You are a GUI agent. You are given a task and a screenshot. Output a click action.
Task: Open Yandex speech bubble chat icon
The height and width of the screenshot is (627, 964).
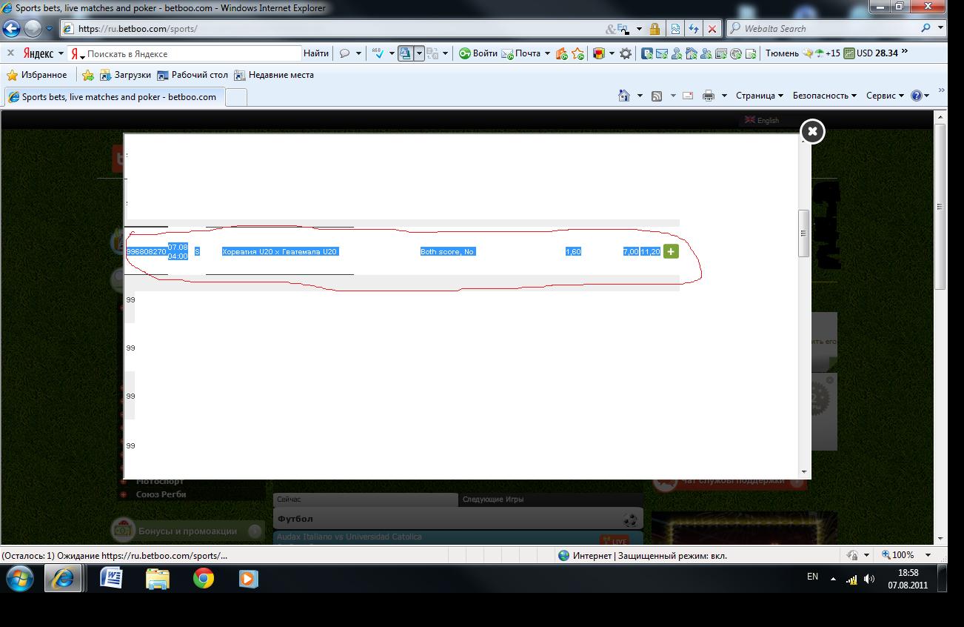click(344, 53)
